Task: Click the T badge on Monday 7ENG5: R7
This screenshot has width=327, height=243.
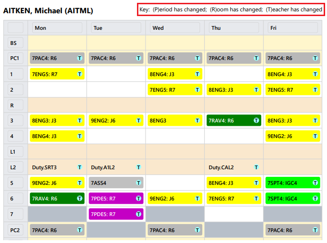Action: click(x=80, y=74)
